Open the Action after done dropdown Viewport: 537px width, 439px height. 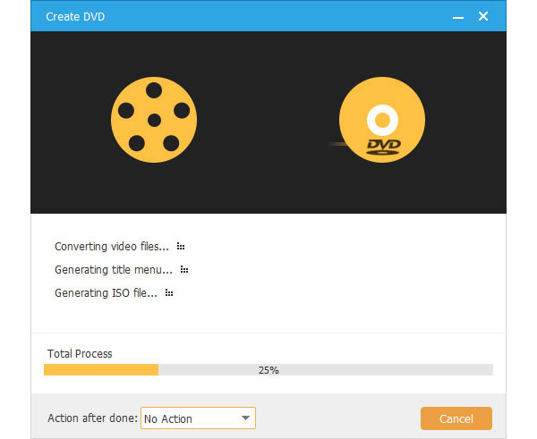point(197,418)
